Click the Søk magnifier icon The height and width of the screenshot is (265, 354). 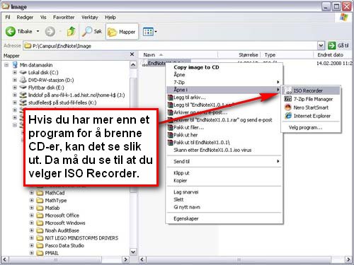[87, 31]
